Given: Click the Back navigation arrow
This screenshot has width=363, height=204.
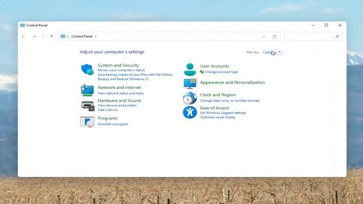Looking at the screenshot, I should [24, 36].
